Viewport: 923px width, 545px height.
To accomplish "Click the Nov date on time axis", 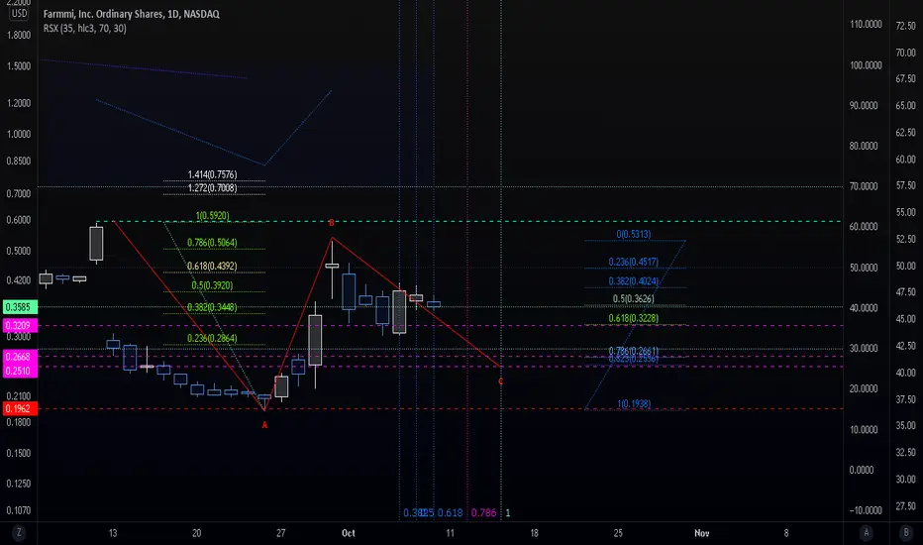I will pos(702,533).
